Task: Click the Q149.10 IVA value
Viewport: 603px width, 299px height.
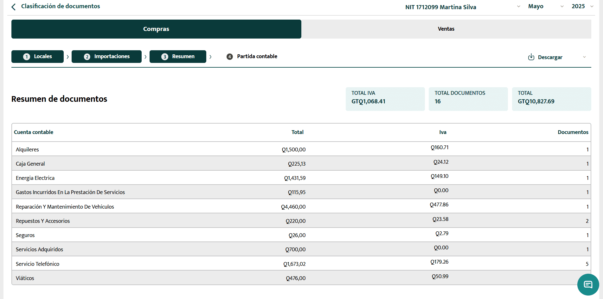Action: click(x=439, y=176)
